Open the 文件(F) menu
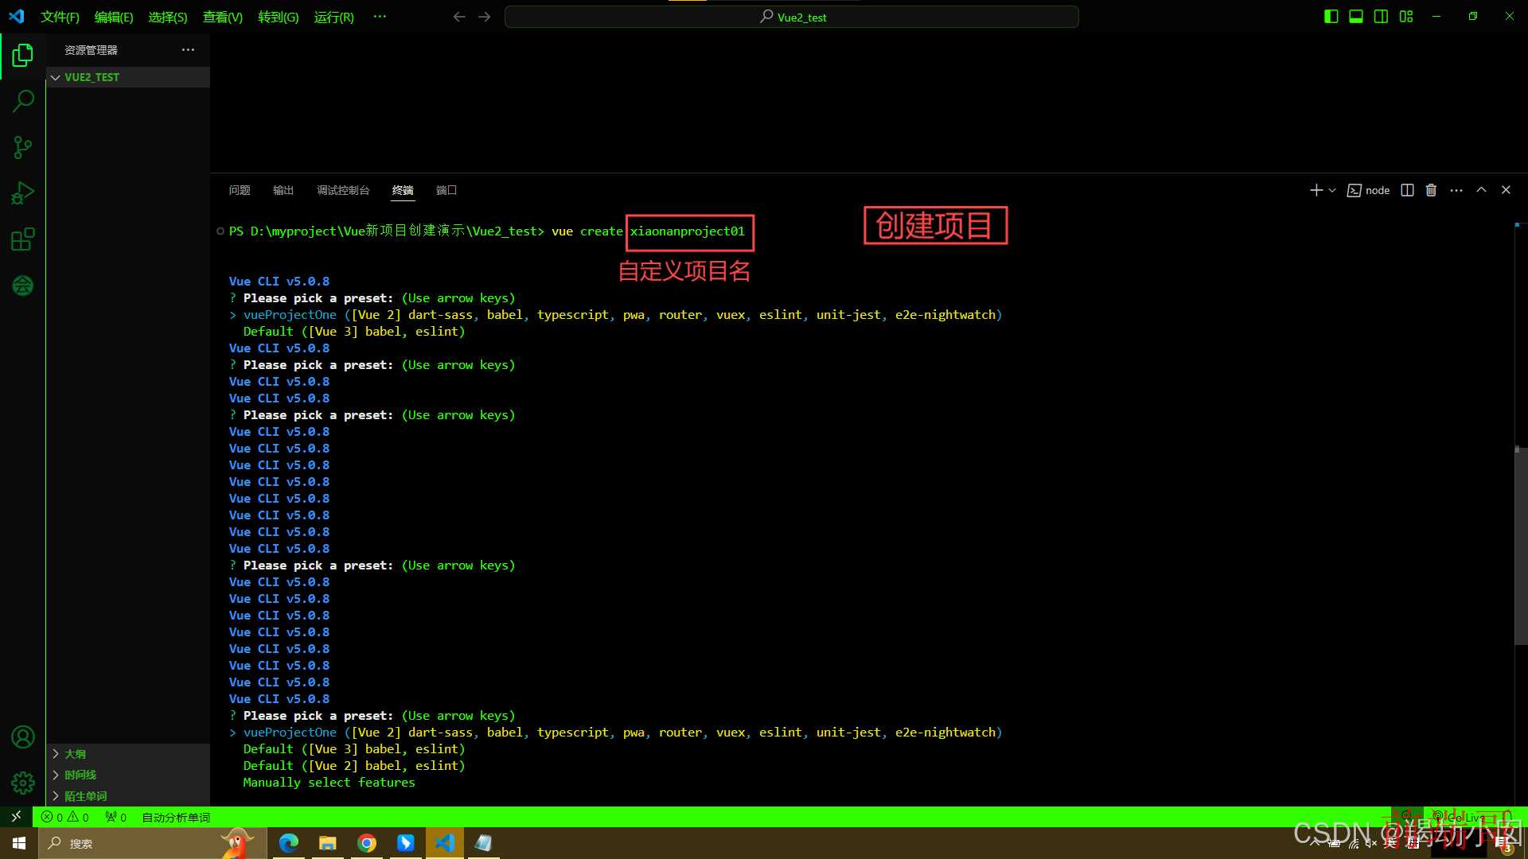This screenshot has width=1528, height=859. tap(60, 17)
